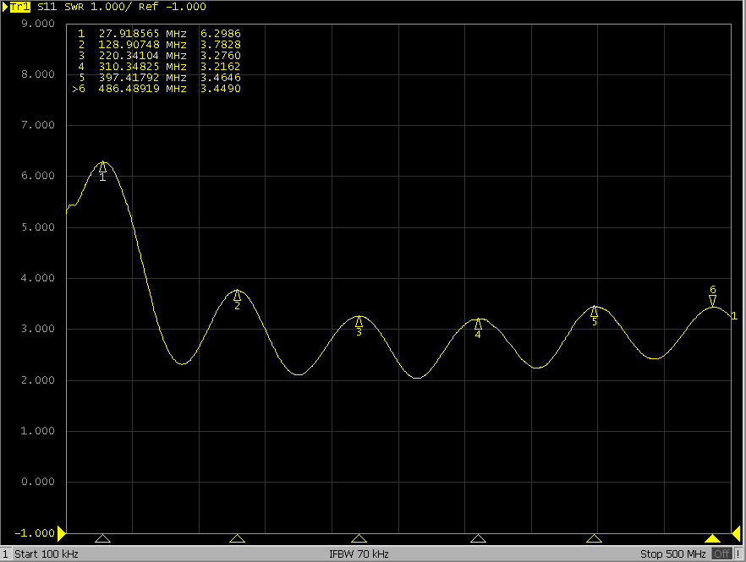This screenshot has height=562, width=746.
Task: Click the Stop 500 MHz frequency field
Action: tap(674, 554)
